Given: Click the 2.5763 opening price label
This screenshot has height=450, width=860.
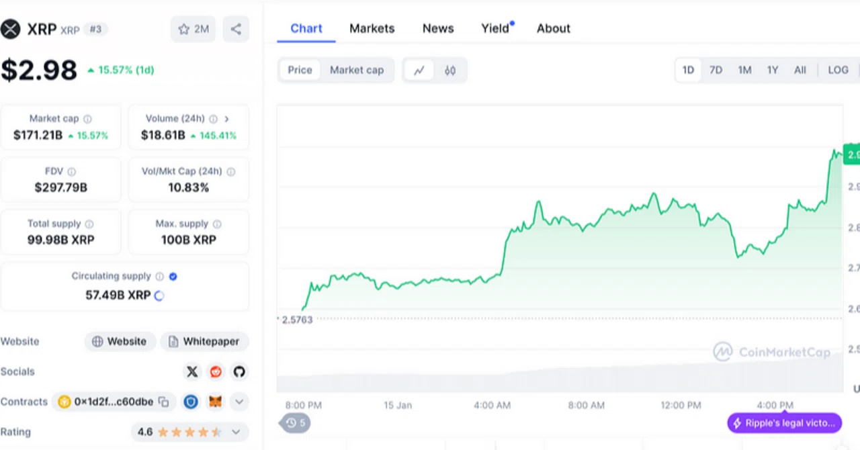Looking at the screenshot, I should pos(296,320).
